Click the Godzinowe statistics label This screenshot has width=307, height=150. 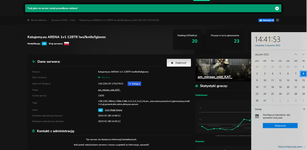point(201,95)
